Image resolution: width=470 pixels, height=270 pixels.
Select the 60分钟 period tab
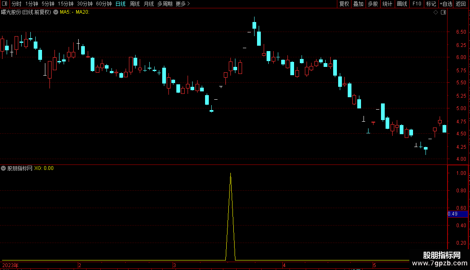[104, 4]
